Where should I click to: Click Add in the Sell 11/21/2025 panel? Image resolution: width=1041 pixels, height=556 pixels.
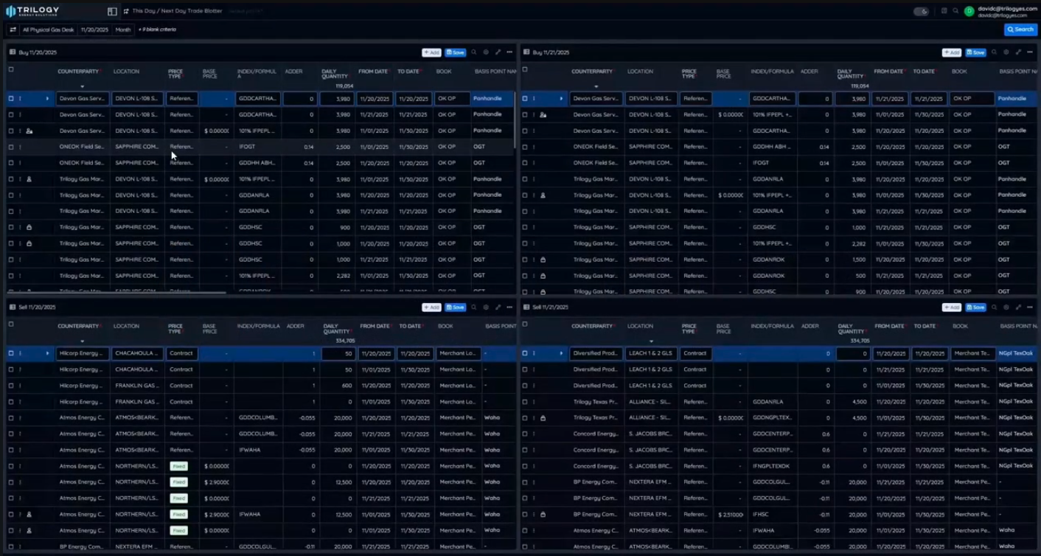(951, 307)
